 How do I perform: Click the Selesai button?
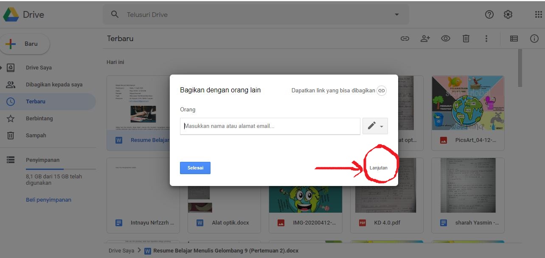(x=195, y=168)
